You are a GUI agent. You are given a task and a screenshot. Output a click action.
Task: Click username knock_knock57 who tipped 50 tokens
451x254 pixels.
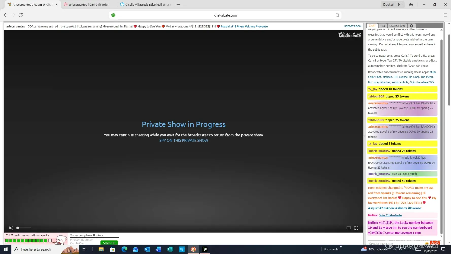pos(379,181)
